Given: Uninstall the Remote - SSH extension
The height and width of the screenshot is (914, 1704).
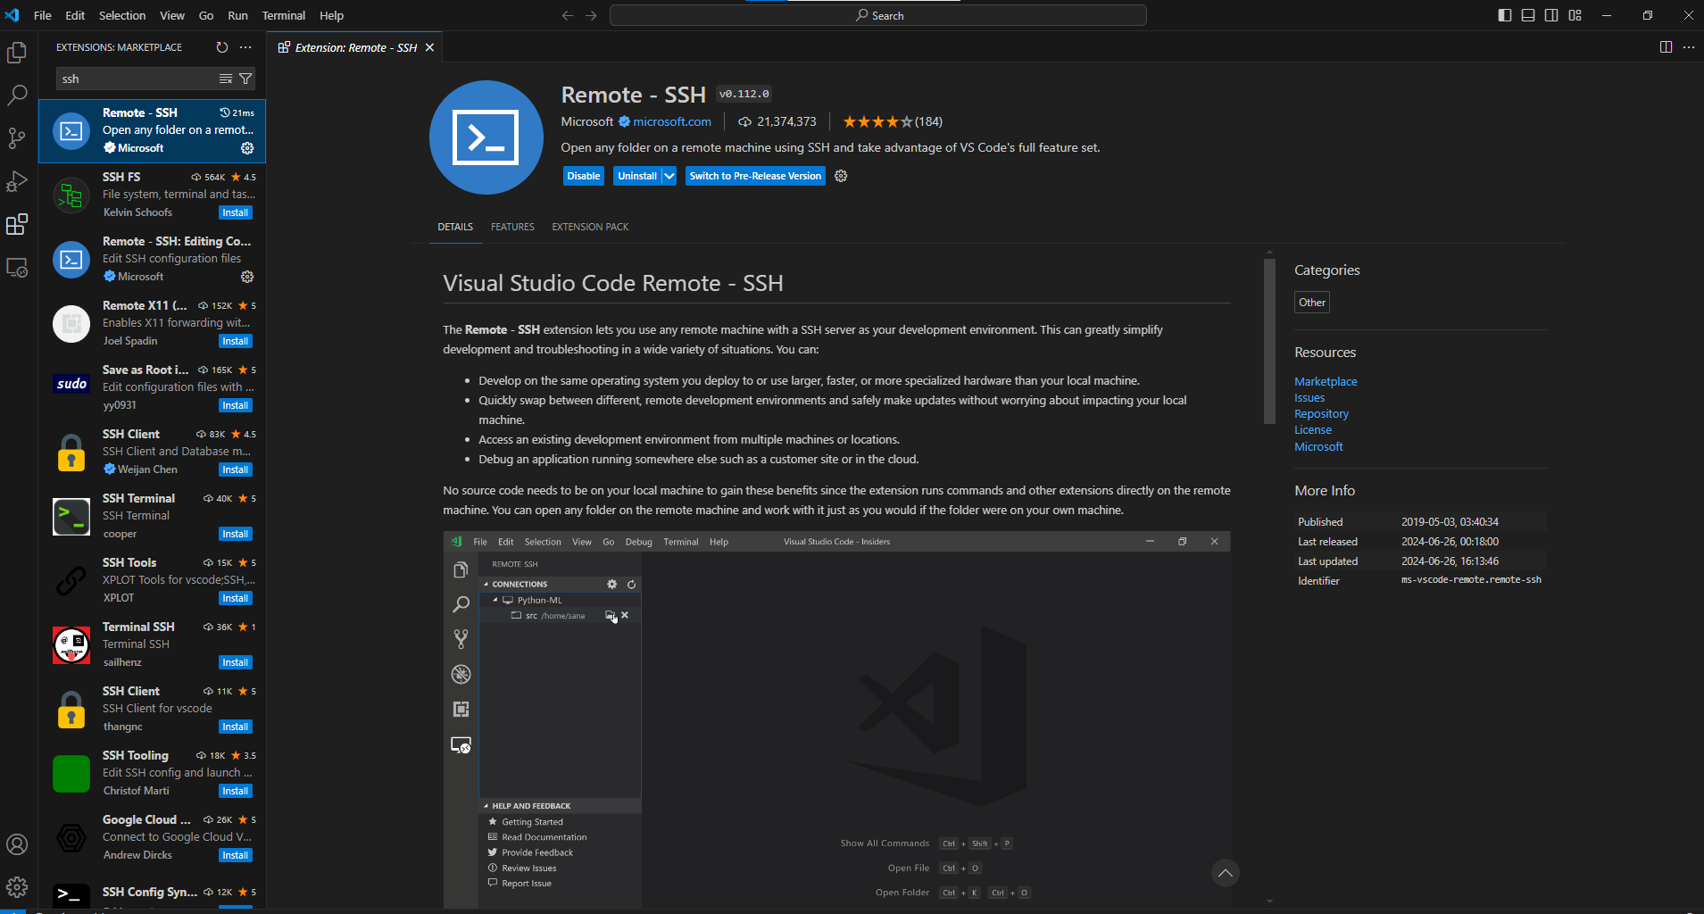Looking at the screenshot, I should click(x=637, y=176).
